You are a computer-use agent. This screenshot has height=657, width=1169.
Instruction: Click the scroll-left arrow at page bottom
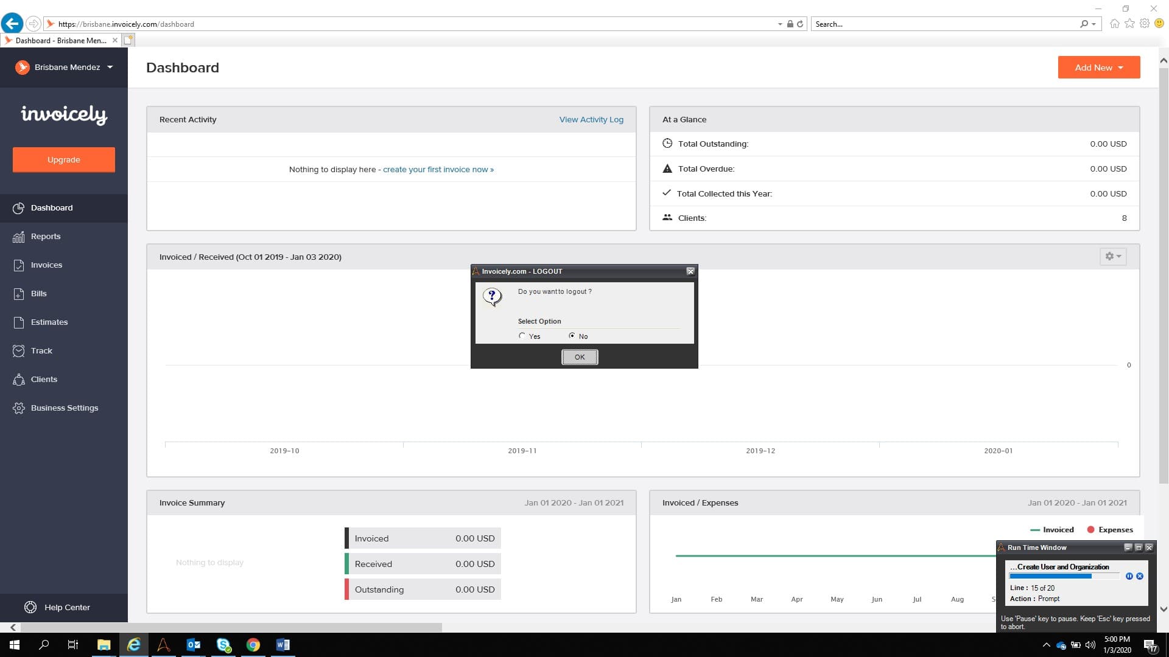[13, 627]
